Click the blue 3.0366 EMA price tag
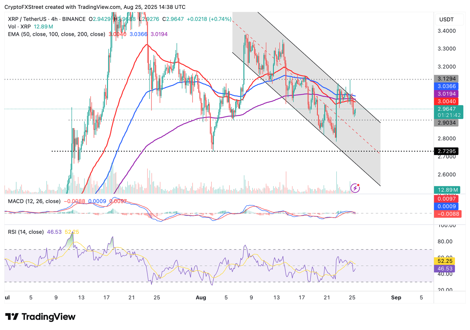The image size is (470, 330). pos(446,86)
